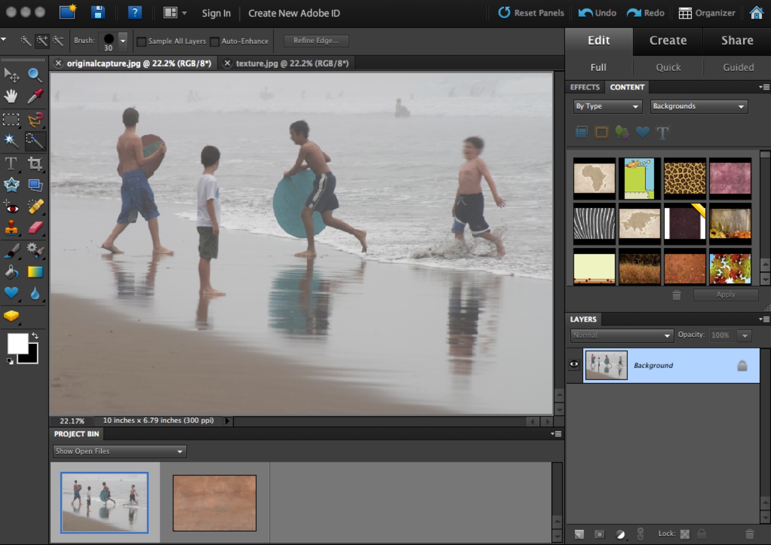Select the Type tool in toolbox
Image resolution: width=771 pixels, height=545 pixels.
[11, 164]
